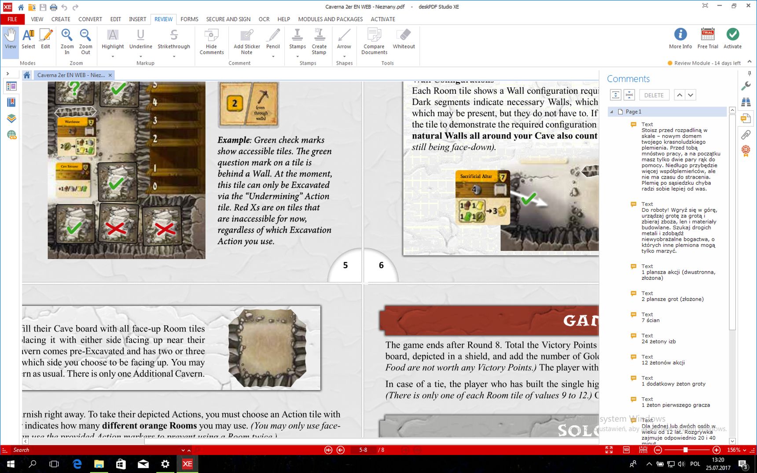Switch to the FORMS ribbon tab

189,19
